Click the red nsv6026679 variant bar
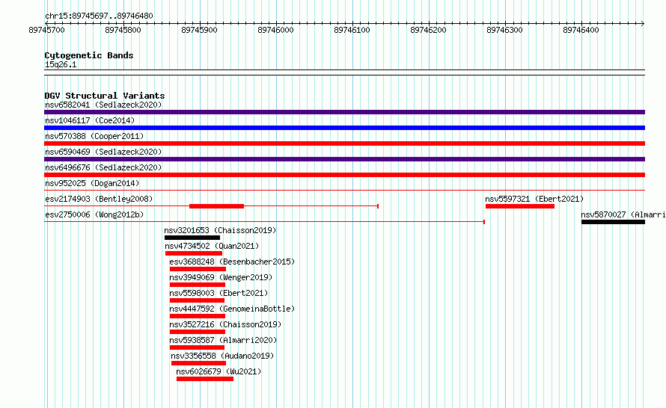666x408 pixels. tap(205, 379)
